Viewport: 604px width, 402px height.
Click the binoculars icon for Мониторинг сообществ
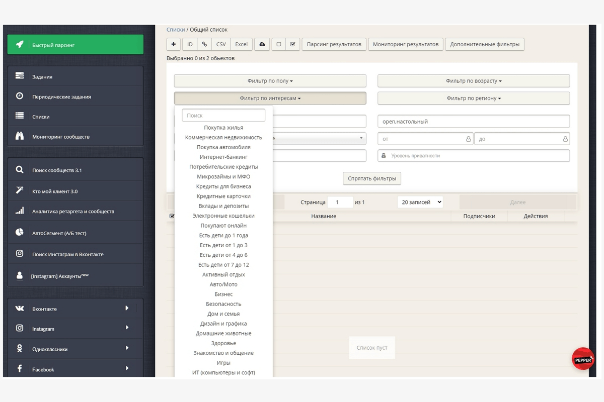tap(20, 136)
